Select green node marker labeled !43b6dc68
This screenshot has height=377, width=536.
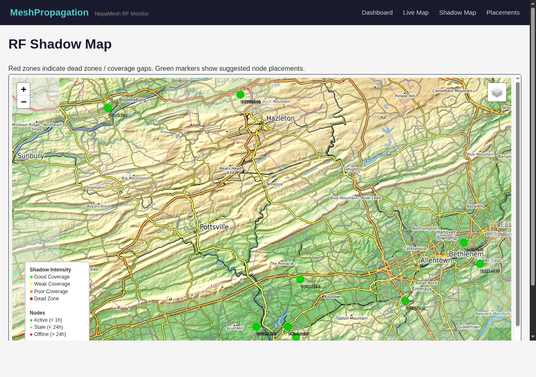(x=288, y=327)
